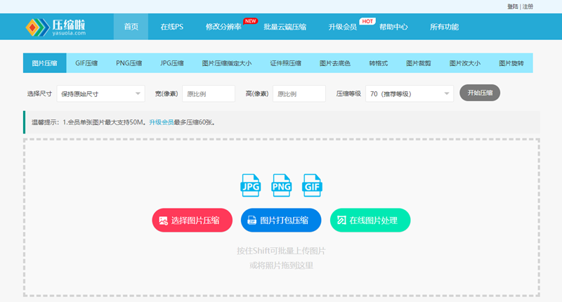Switch to the GIF压缩 tab
This screenshot has height=302, width=562.
pos(86,63)
